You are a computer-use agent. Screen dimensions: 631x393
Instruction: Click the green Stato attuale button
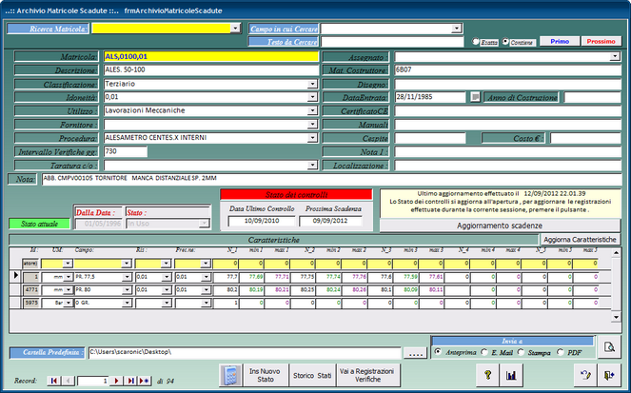39,224
